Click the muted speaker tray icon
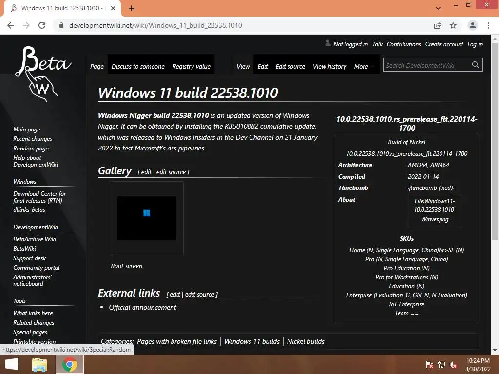 click(453, 365)
